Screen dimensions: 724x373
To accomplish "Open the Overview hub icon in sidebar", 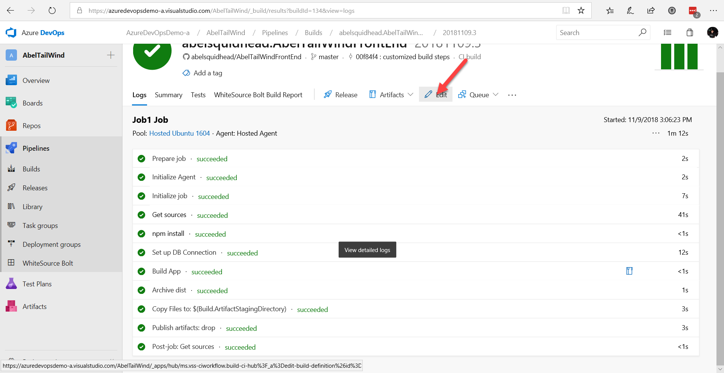I will pyautogui.click(x=11, y=80).
